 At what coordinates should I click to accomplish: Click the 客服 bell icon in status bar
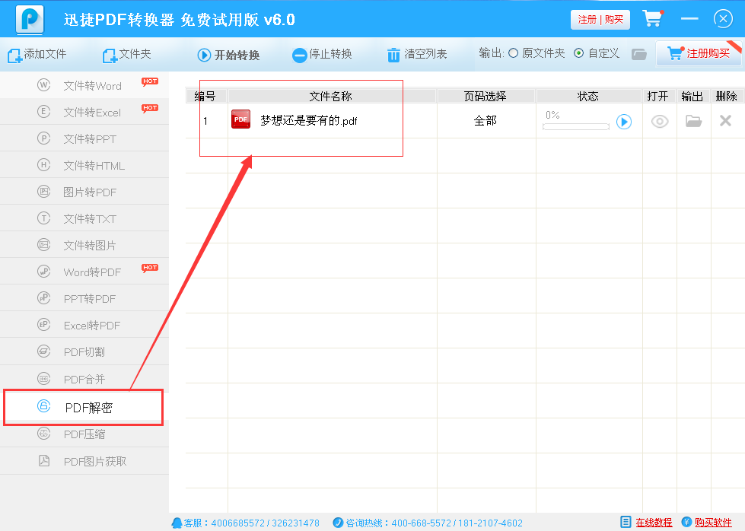(177, 523)
